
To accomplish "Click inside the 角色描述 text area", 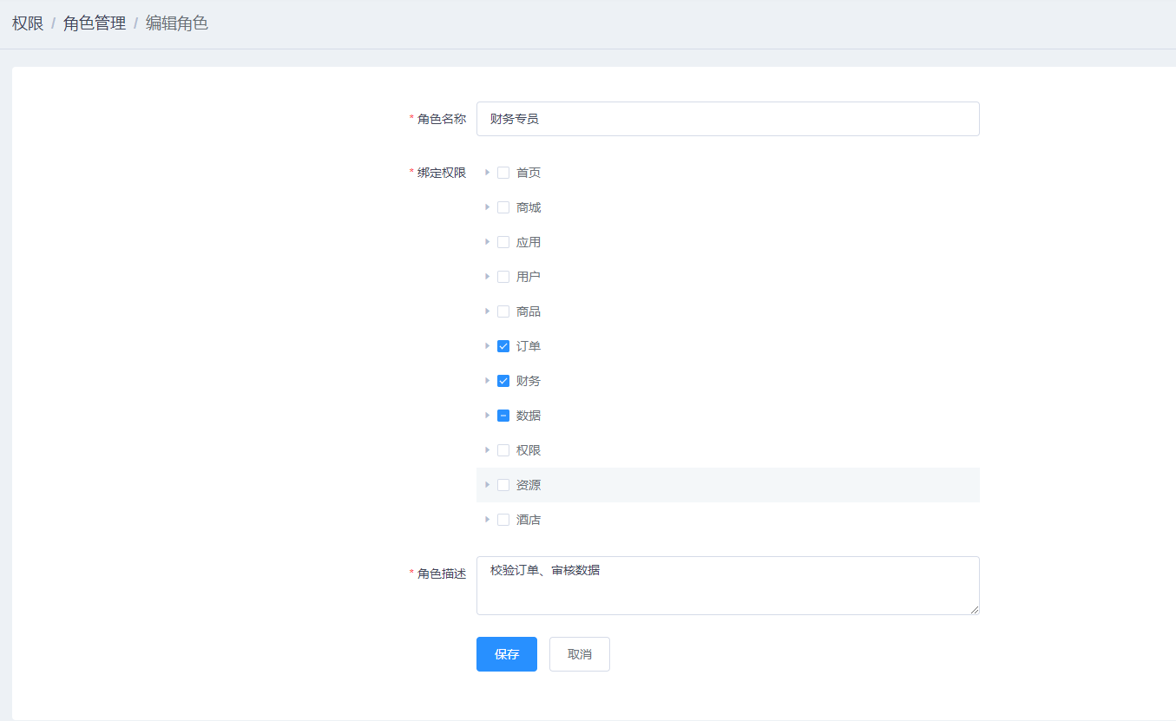I will 727,586.
